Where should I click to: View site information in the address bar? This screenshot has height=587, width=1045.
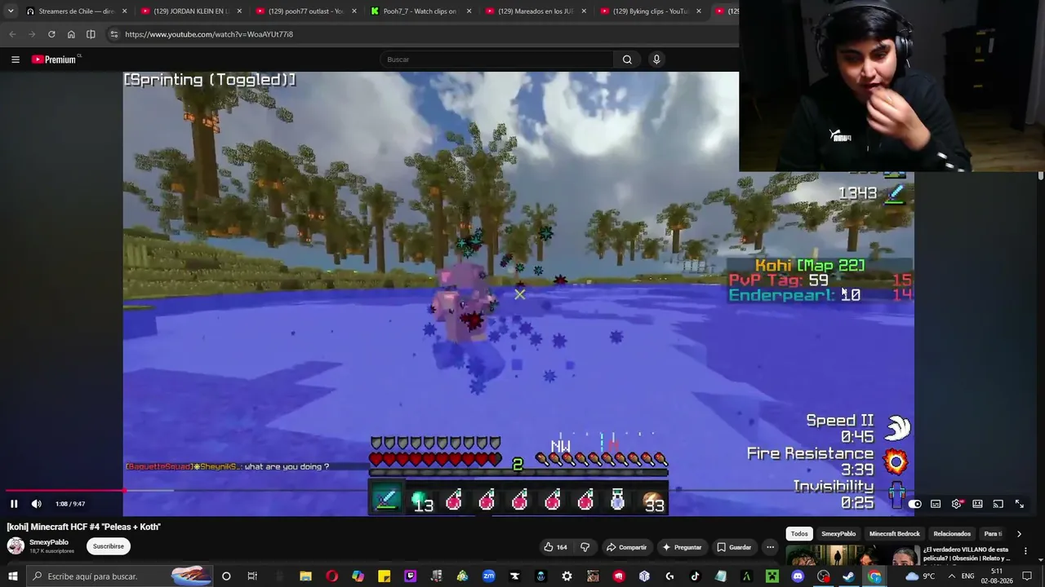click(114, 34)
